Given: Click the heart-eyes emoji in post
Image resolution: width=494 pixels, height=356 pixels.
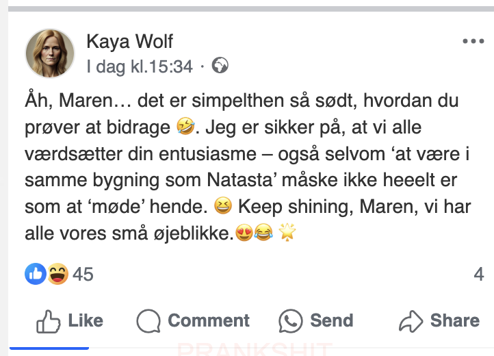Looking at the screenshot, I should (x=244, y=233).
